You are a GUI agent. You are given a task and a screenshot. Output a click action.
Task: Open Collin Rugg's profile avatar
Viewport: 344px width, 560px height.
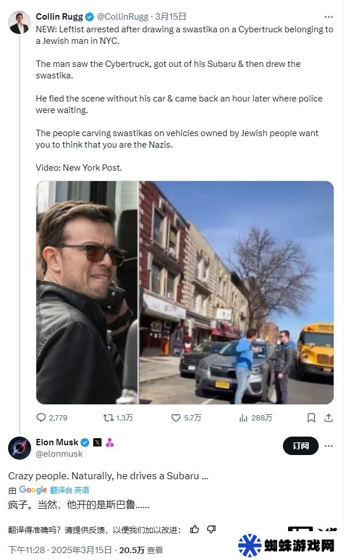pyautogui.click(x=19, y=22)
